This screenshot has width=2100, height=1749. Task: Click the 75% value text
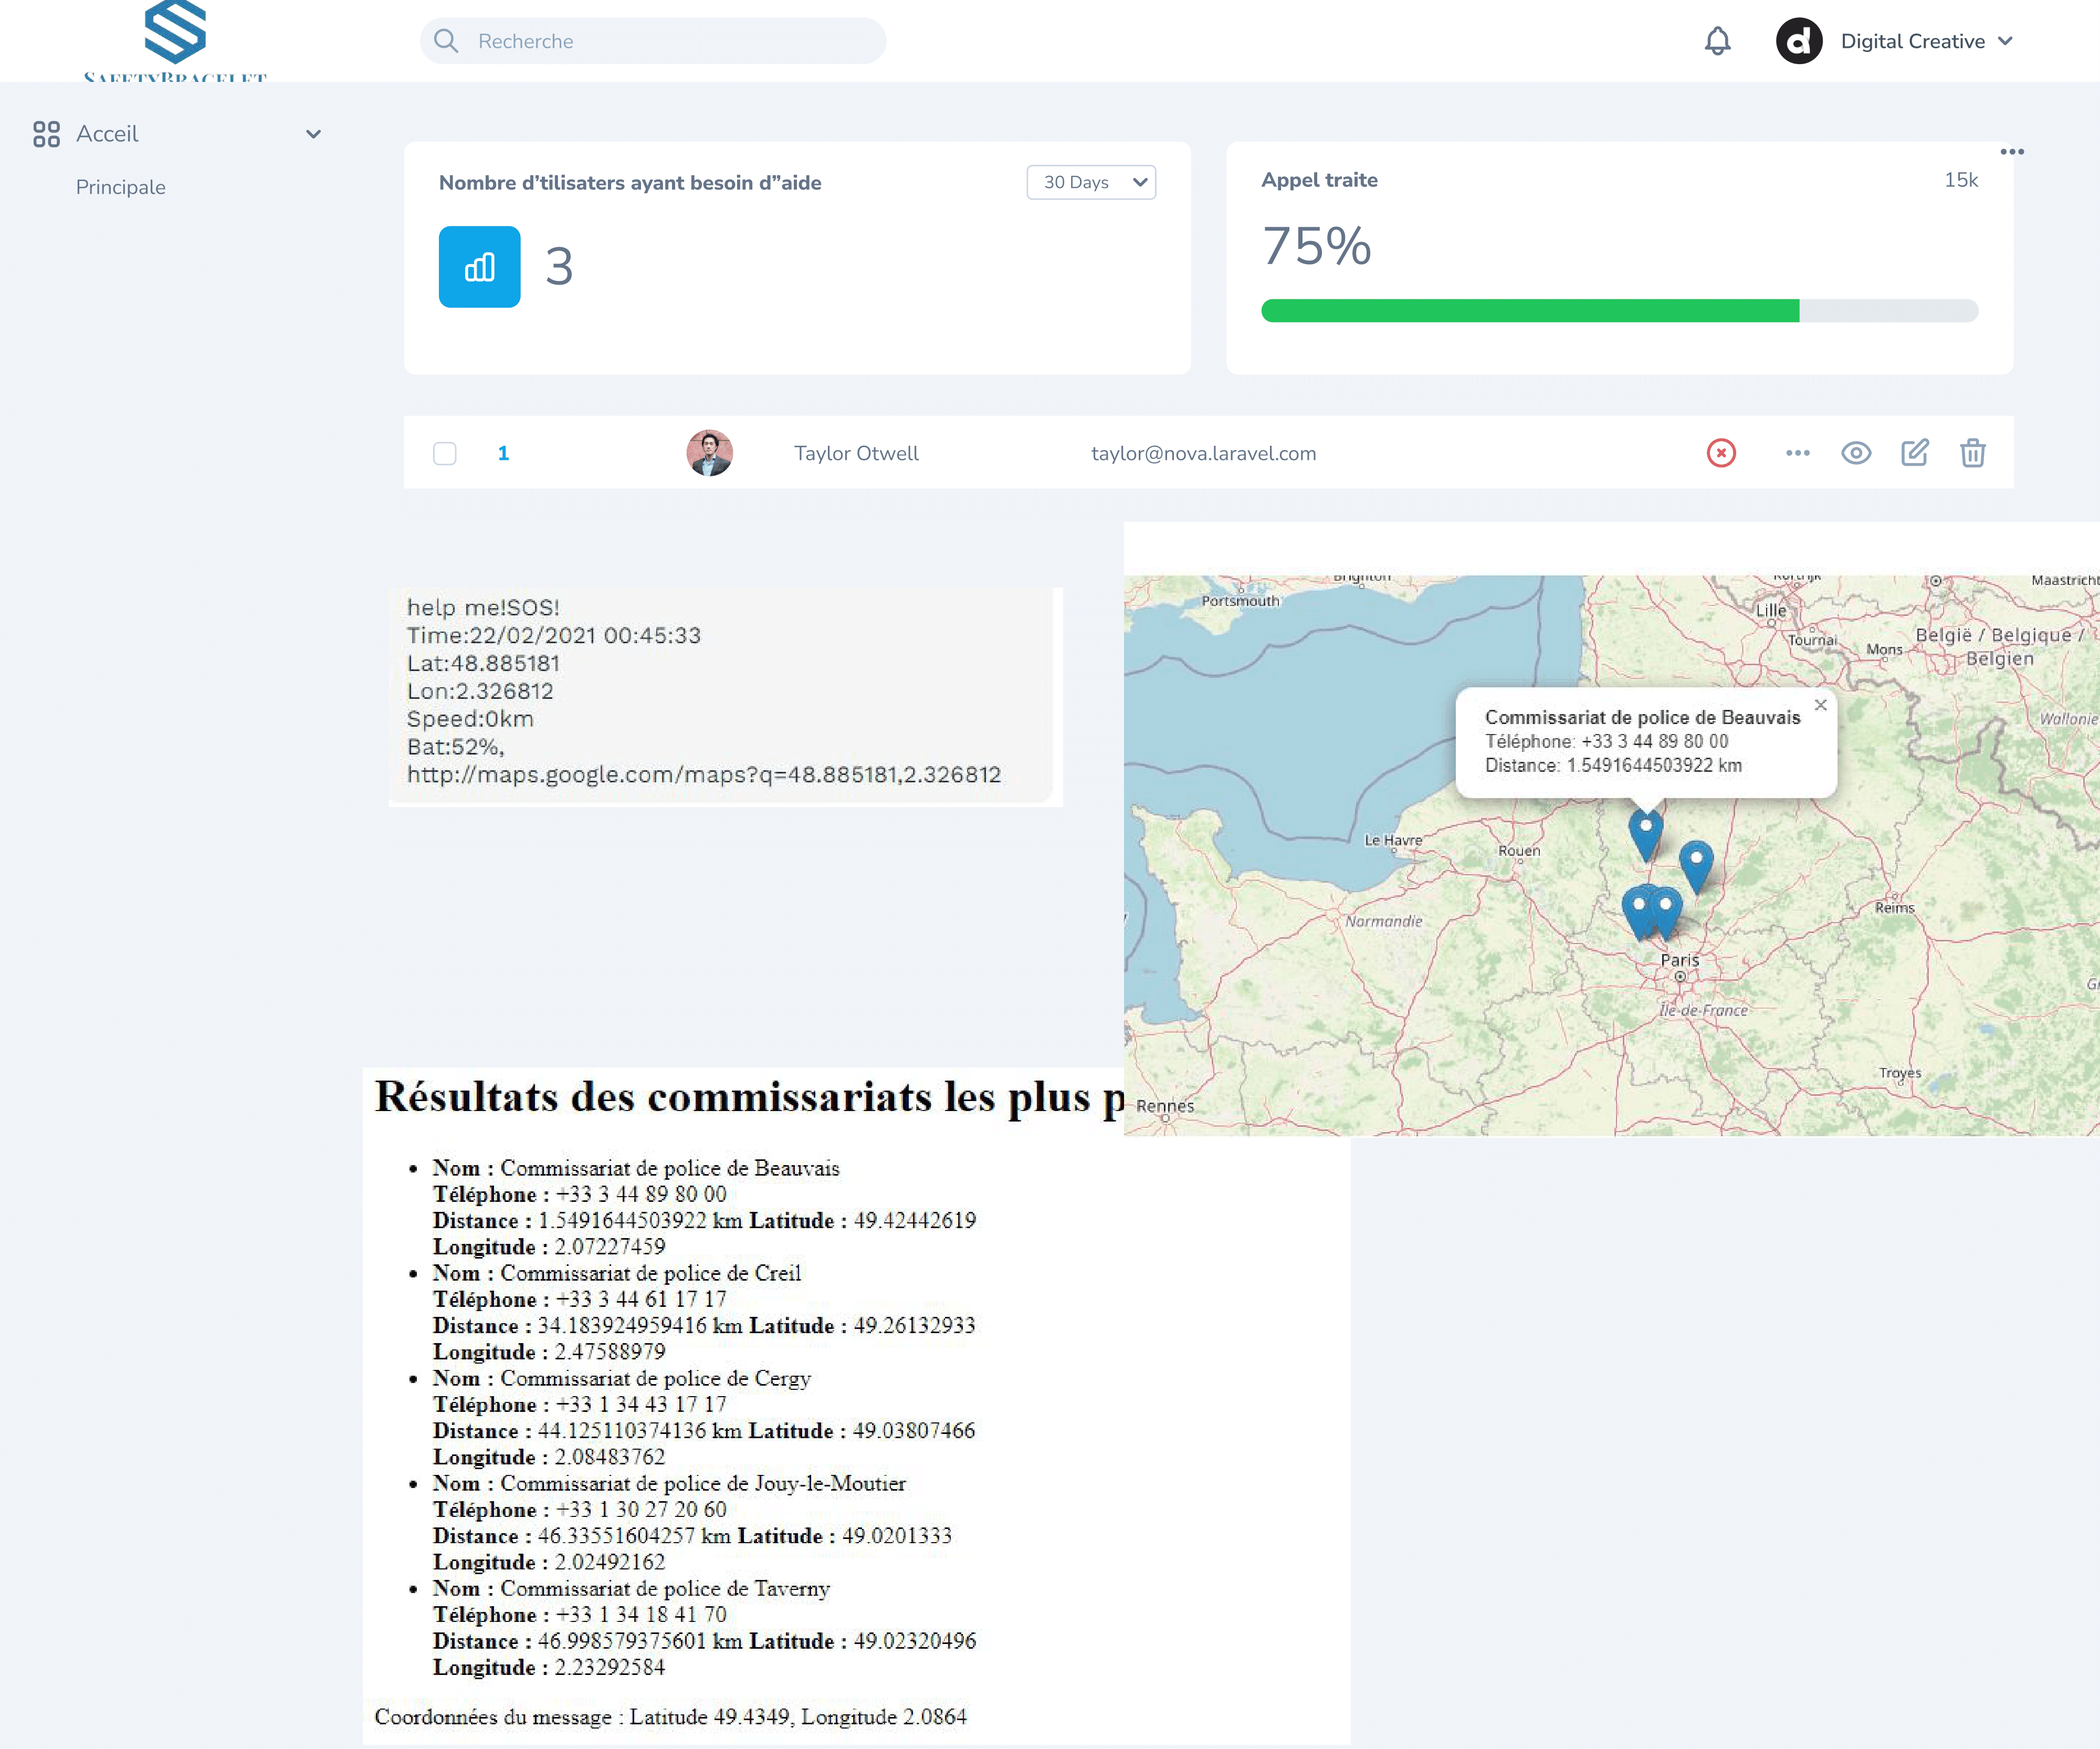pos(1316,246)
